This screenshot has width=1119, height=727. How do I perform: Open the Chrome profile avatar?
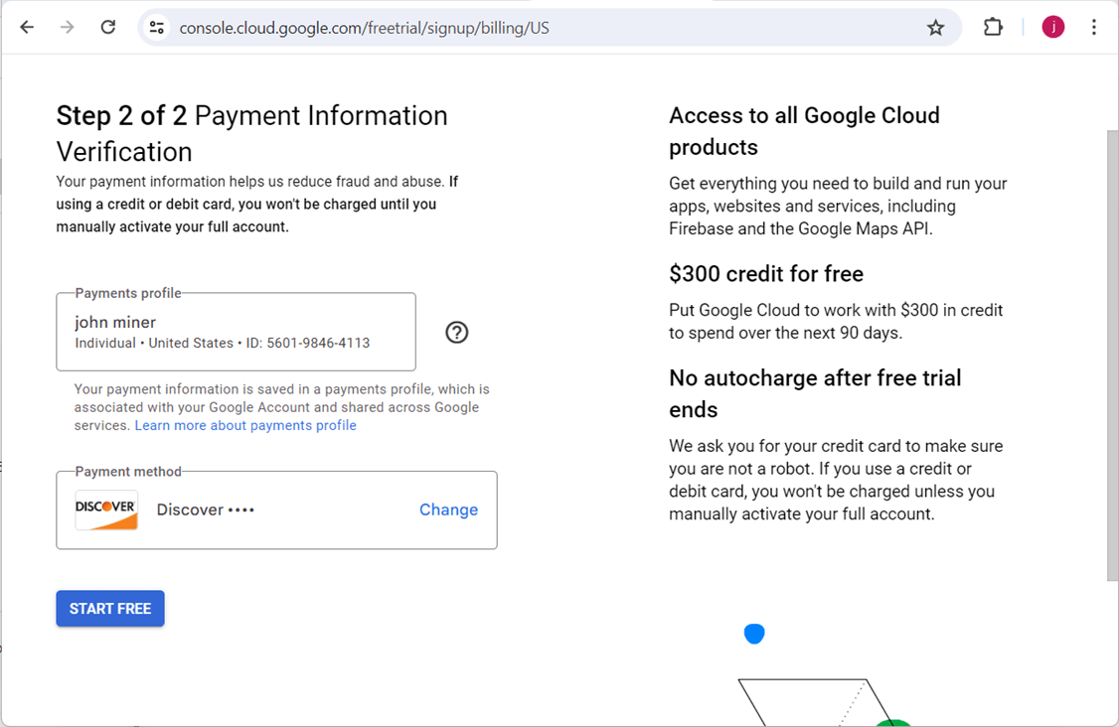click(x=1052, y=28)
